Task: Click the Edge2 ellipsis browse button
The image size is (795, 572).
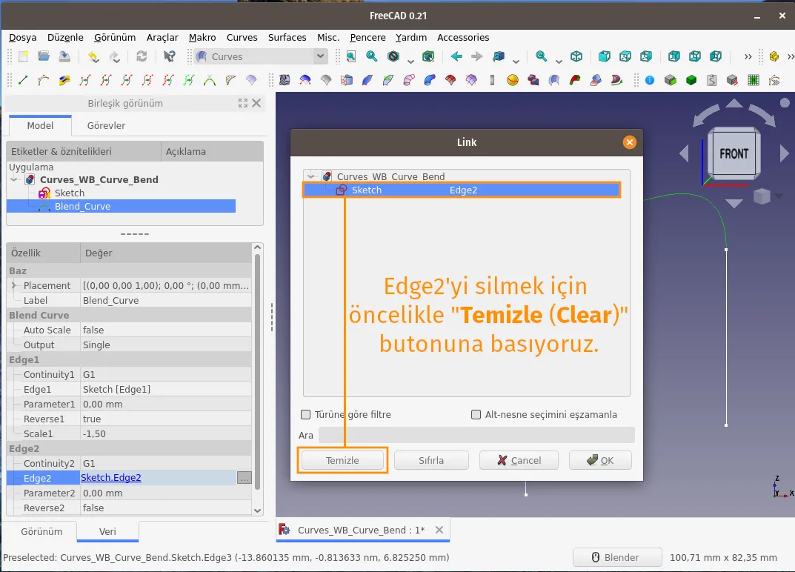Action: [x=245, y=478]
